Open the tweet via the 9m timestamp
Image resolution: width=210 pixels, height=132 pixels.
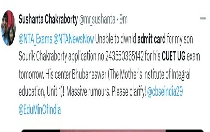pos(124,19)
